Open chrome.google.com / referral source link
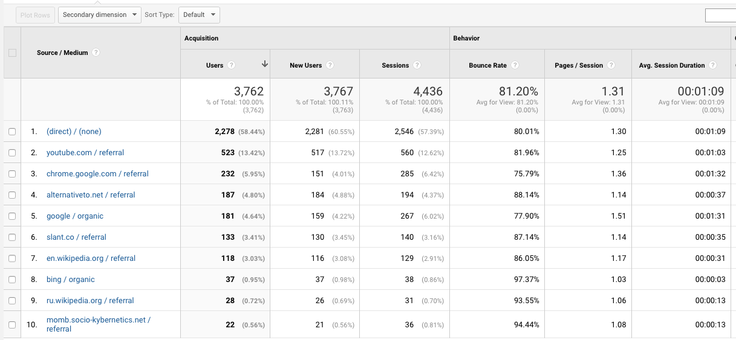 coord(97,174)
